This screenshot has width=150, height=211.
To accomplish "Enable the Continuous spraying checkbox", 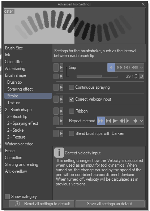I will pyautogui.click(x=72, y=87).
